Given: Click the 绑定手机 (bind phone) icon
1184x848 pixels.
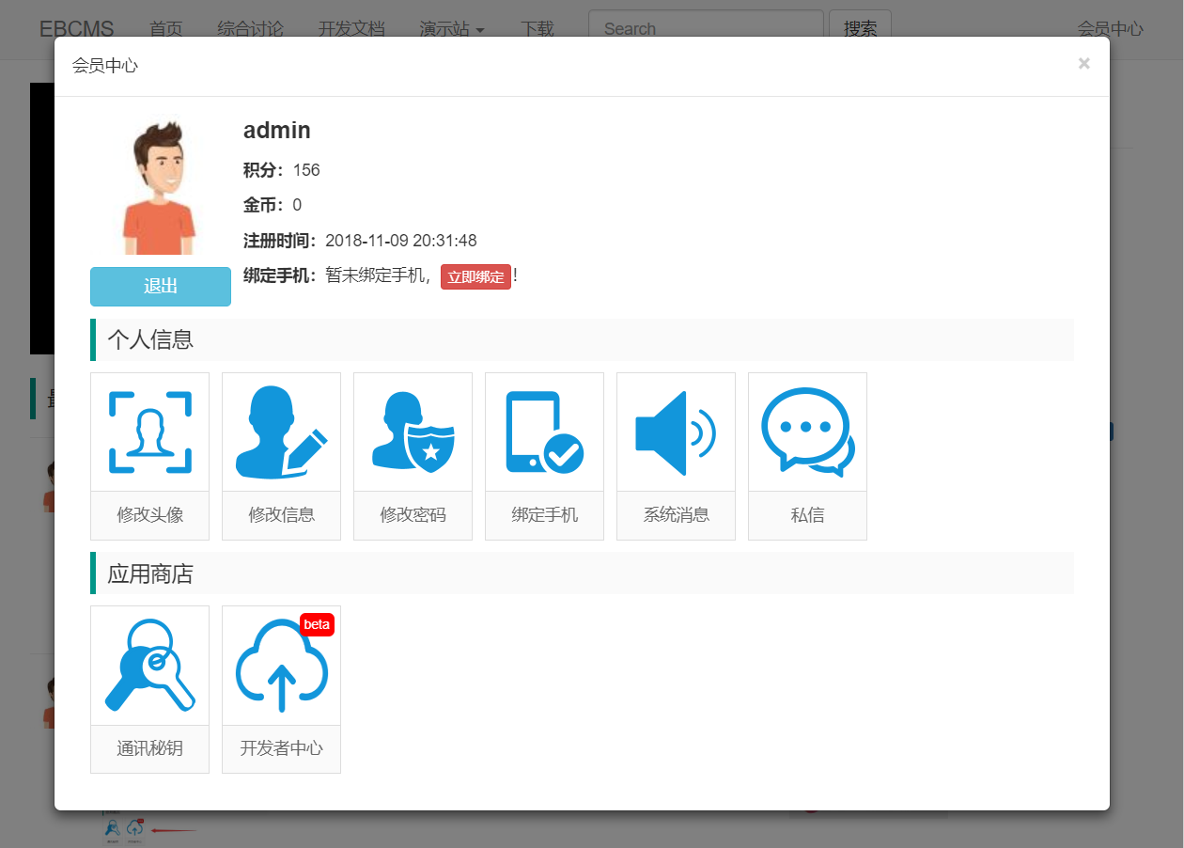Looking at the screenshot, I should coord(544,432).
